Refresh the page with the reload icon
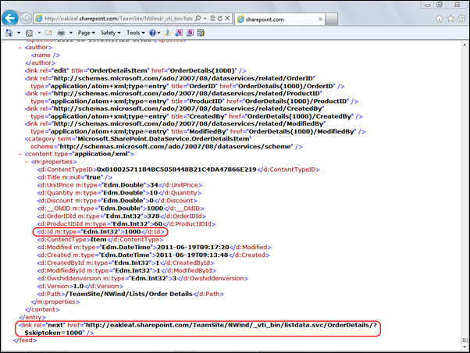The height and width of the screenshot is (353, 470). [x=220, y=18]
